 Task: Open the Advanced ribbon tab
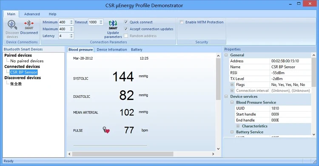(32, 14)
